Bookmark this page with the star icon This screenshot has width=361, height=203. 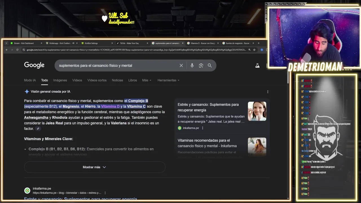point(254,50)
